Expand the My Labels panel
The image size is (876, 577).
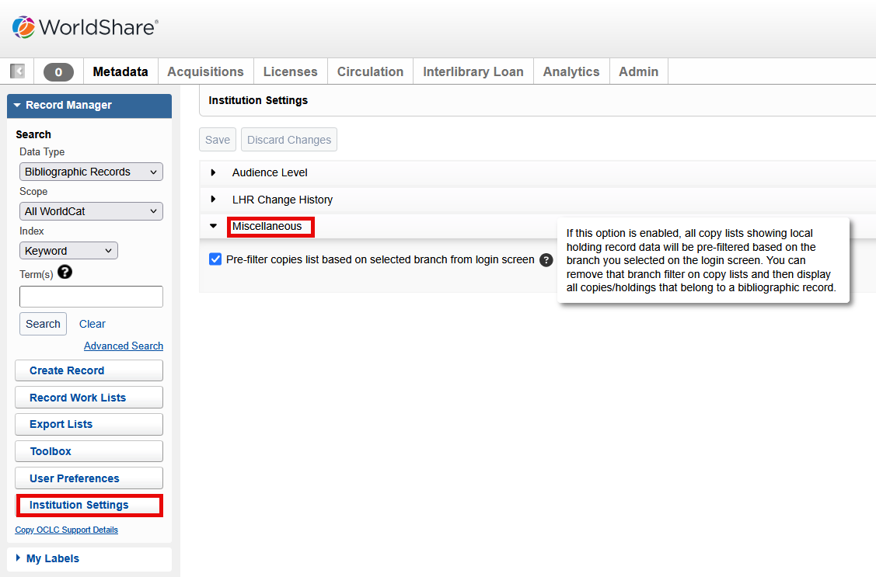coord(52,558)
